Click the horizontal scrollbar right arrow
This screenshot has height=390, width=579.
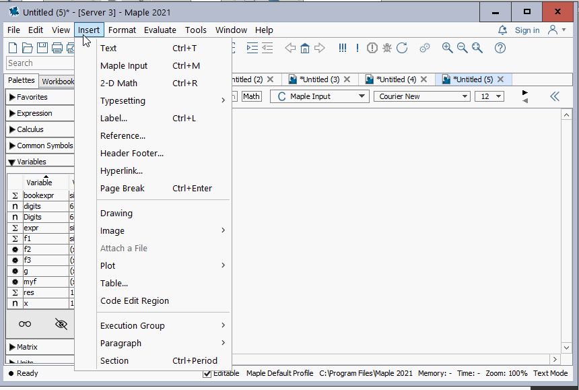pyautogui.click(x=555, y=359)
